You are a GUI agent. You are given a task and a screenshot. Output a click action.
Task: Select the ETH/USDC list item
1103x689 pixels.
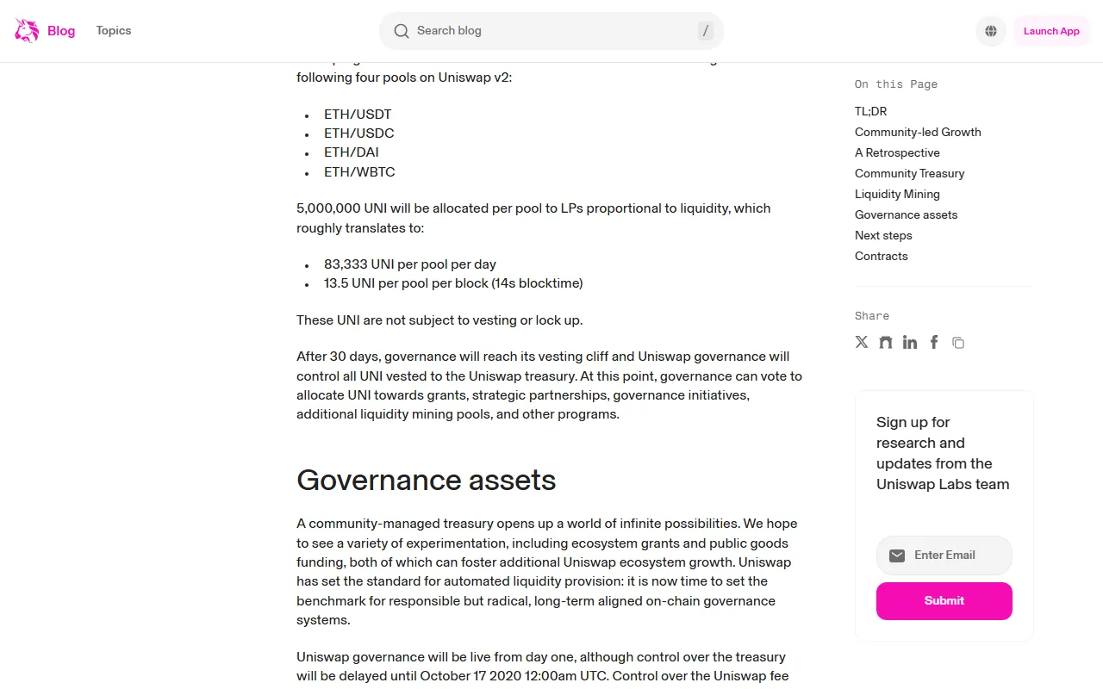coord(359,133)
